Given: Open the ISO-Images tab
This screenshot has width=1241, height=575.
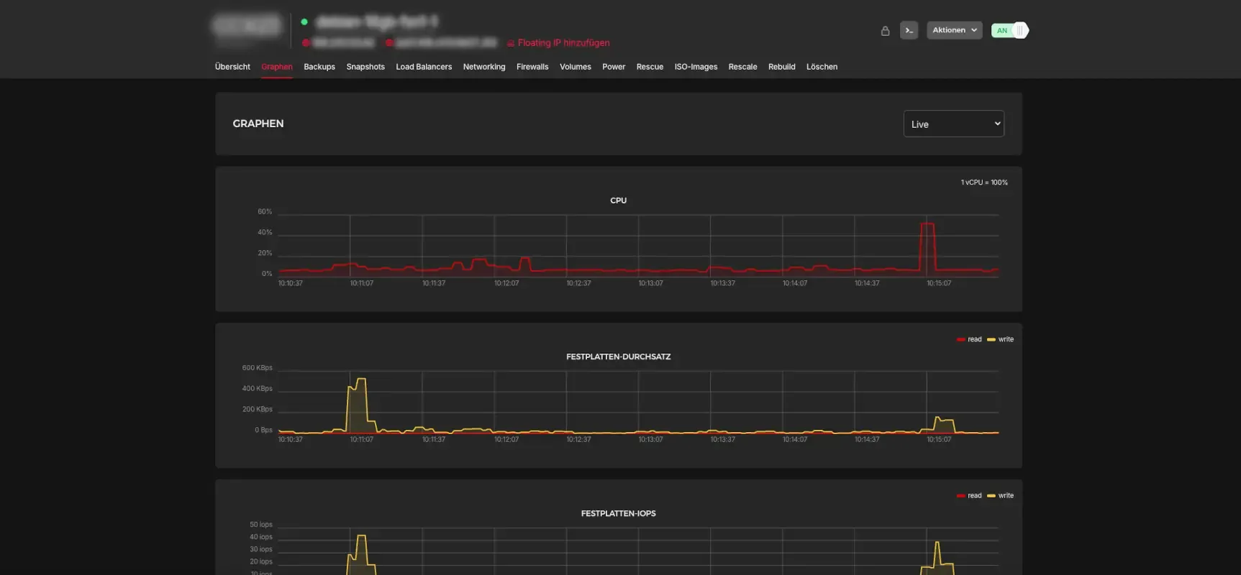Looking at the screenshot, I should point(696,67).
